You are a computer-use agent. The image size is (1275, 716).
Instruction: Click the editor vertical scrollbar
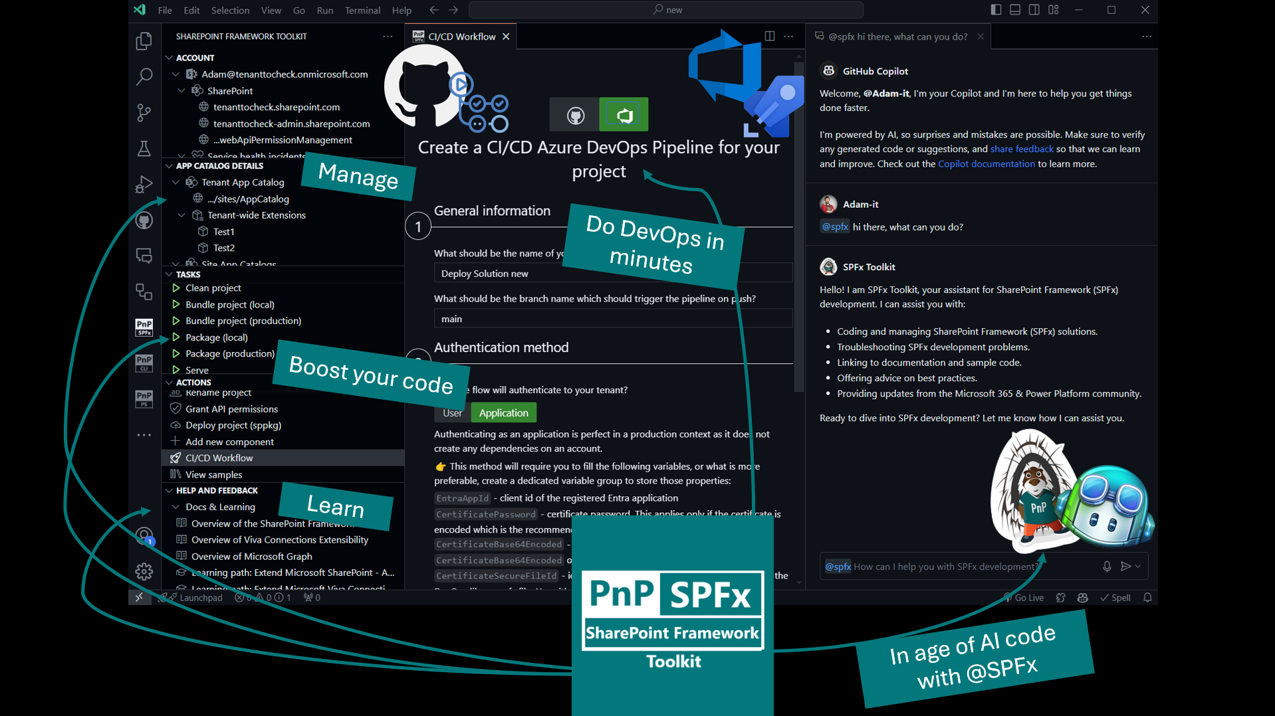click(x=798, y=226)
